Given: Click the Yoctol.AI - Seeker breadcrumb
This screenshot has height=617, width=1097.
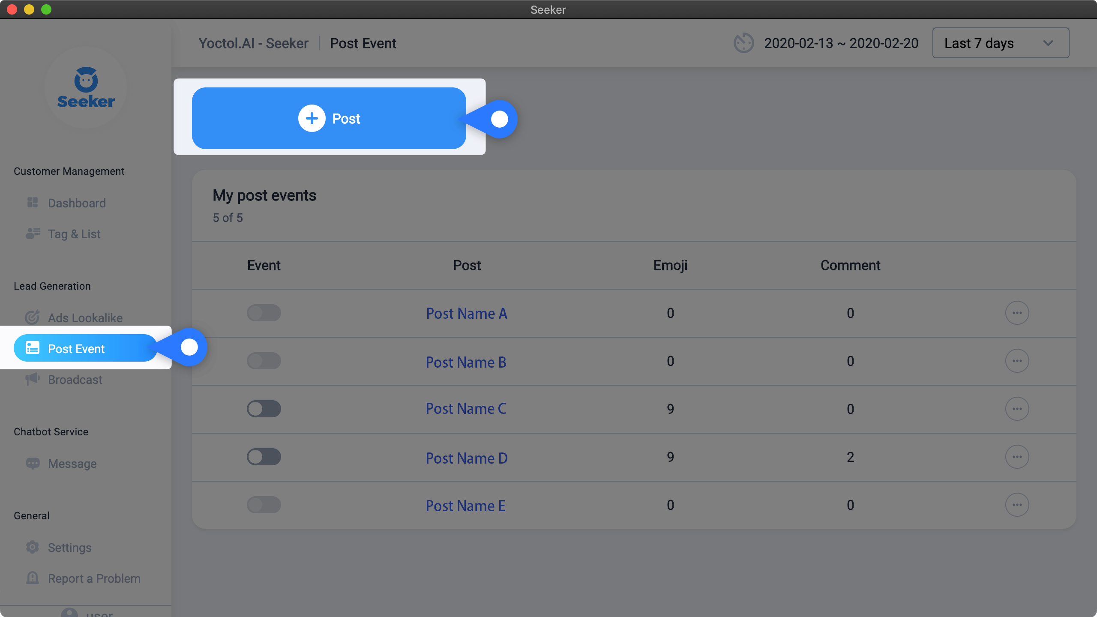Looking at the screenshot, I should 253,43.
